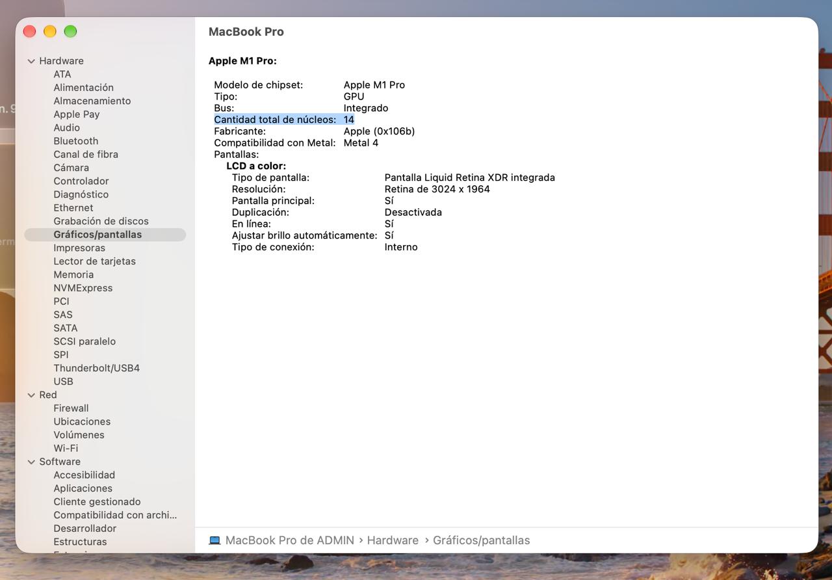Select Bluetooth in the sidebar
832x580 pixels.
point(75,141)
